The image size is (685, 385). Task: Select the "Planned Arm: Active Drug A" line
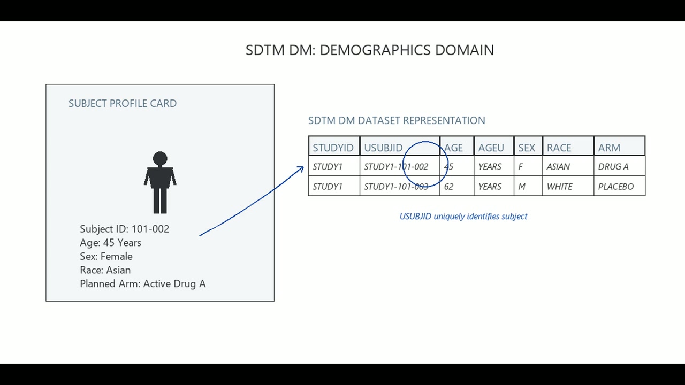click(143, 284)
